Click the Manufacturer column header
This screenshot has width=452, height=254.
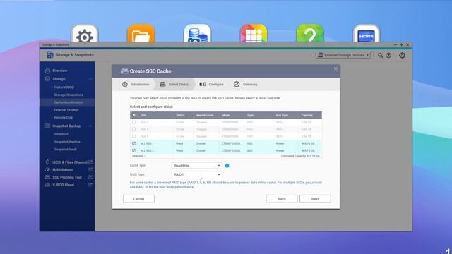coord(205,115)
